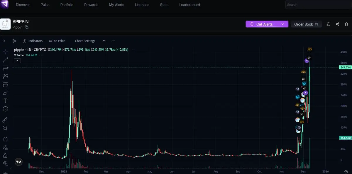Select the ruler measure tool

click(5, 120)
